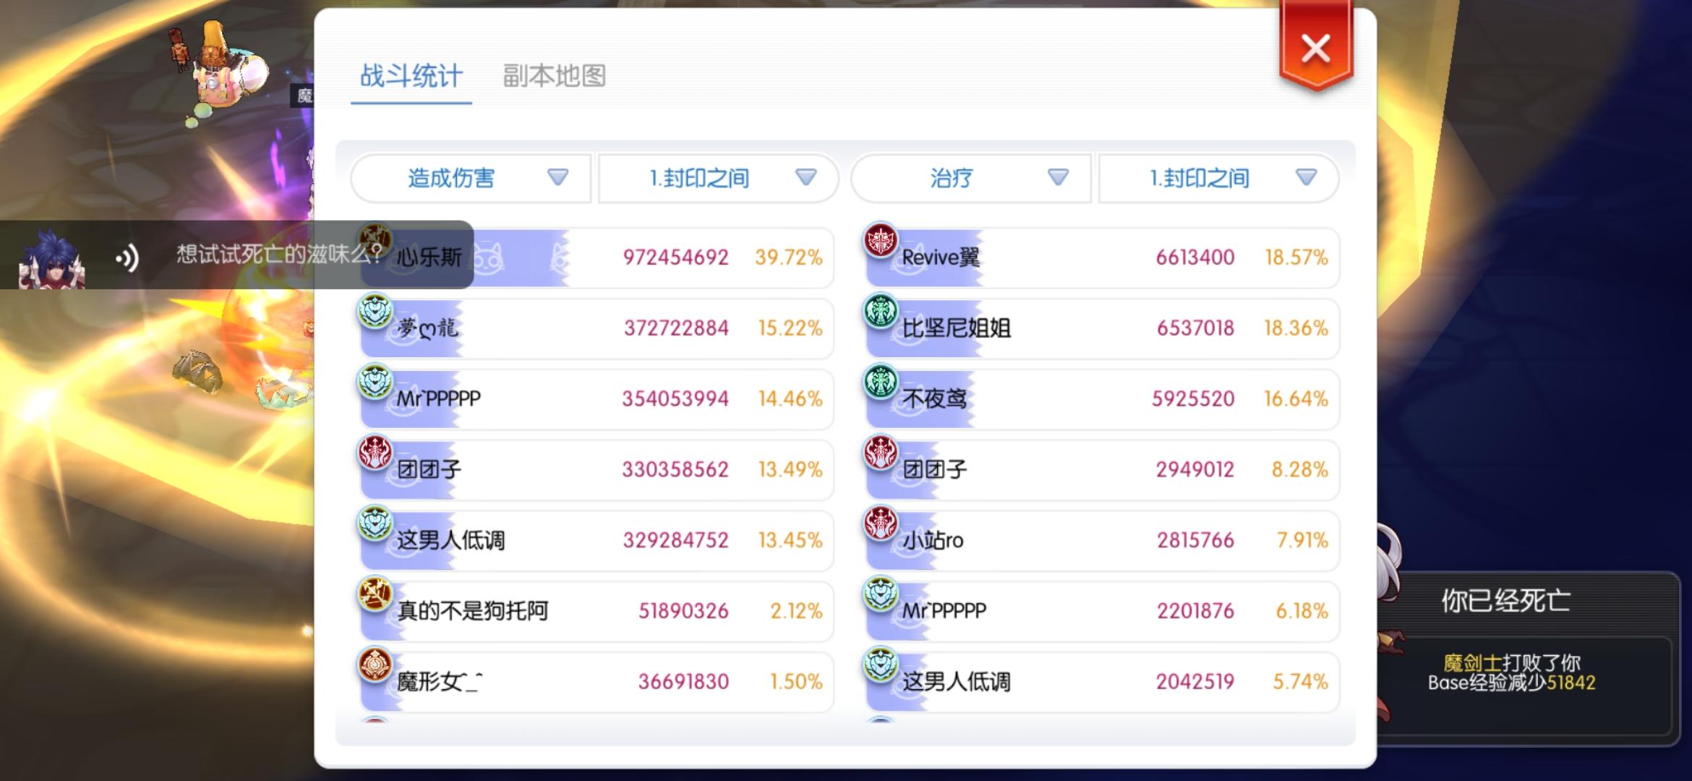Tap the NPC line 想试试死亡的滋味么?
Viewport: 1692px width, 781px height.
[x=279, y=254]
